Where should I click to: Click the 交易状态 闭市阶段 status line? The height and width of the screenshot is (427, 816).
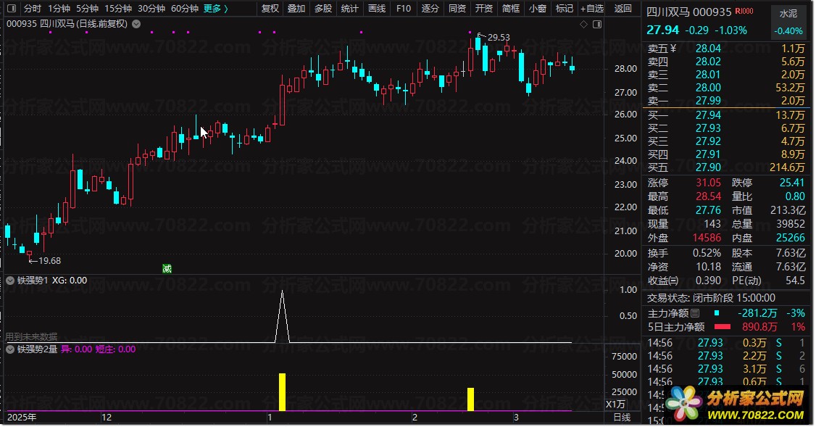point(711,298)
